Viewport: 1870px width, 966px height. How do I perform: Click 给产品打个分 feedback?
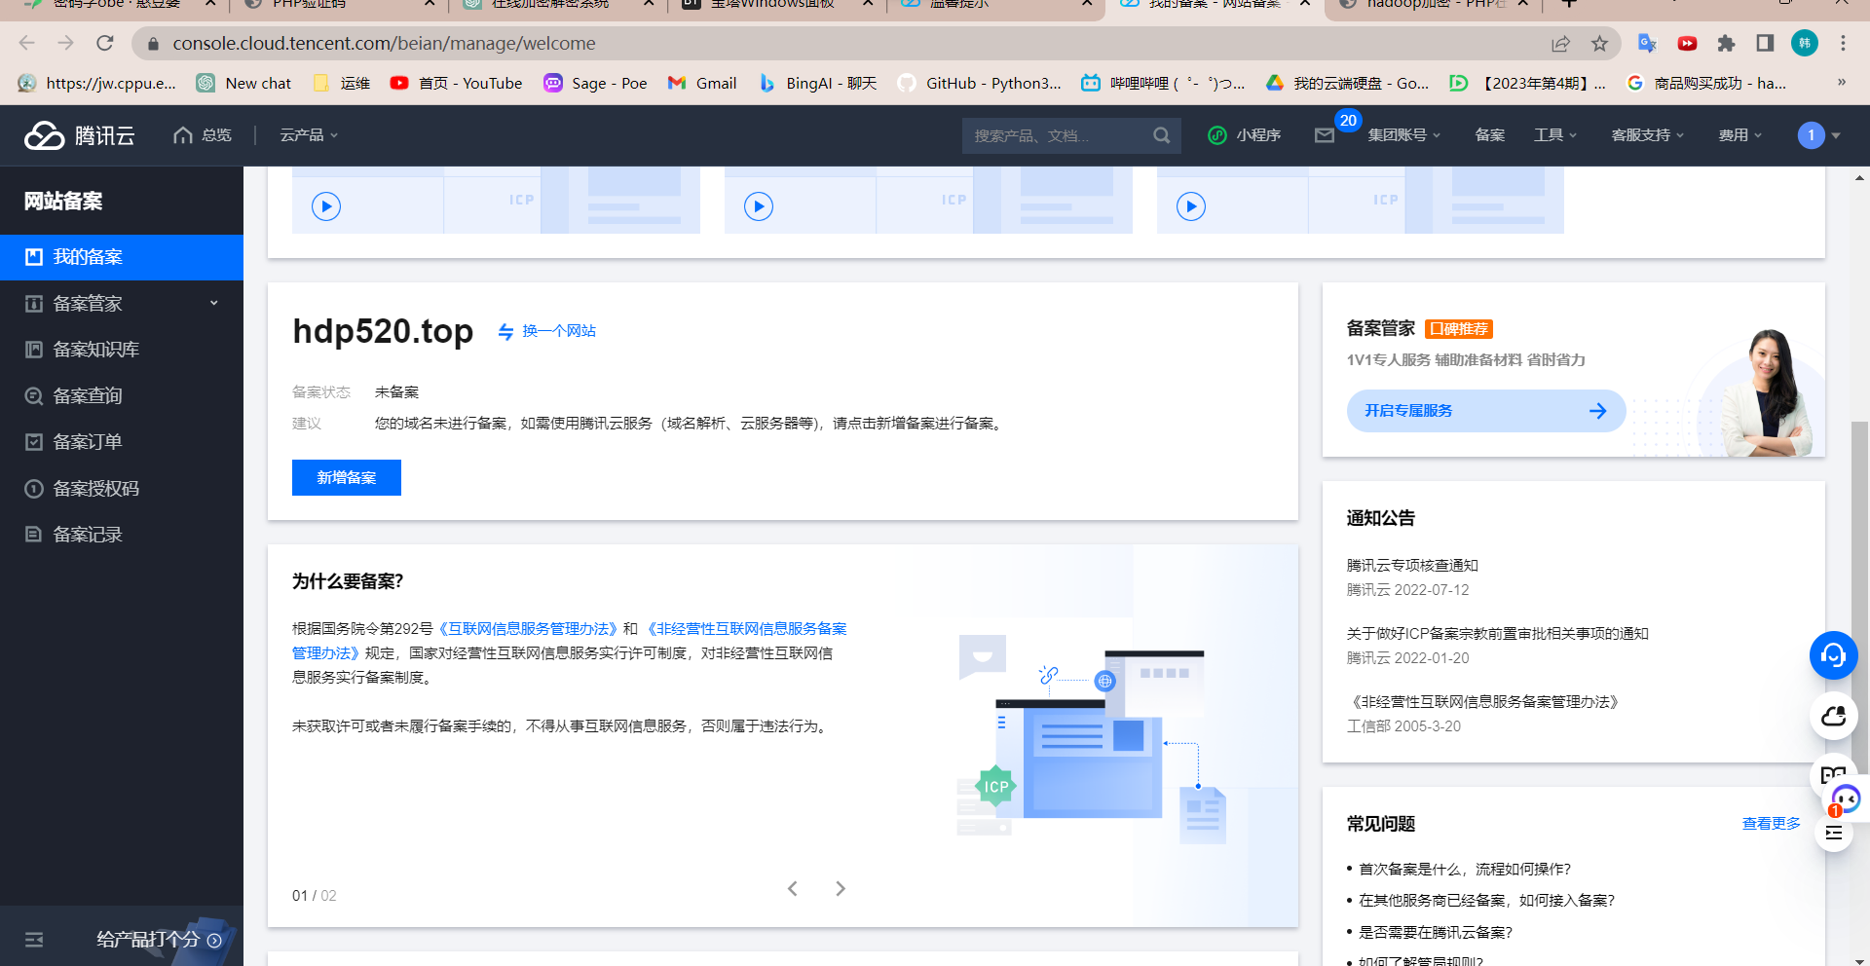point(159,940)
